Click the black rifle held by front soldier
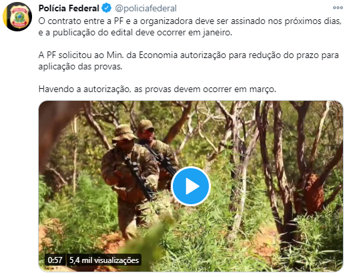The height and width of the screenshot is (277, 347). coord(139,177)
